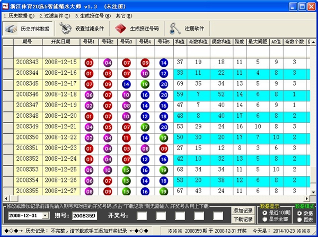The image size is (318, 237).
Task: Click the 添加记录 button
Action: [x=243, y=210]
